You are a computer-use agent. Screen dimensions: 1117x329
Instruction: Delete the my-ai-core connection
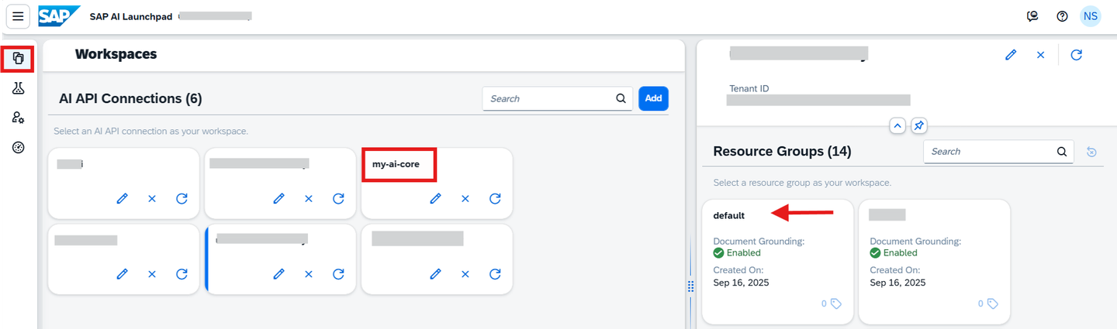coord(465,198)
